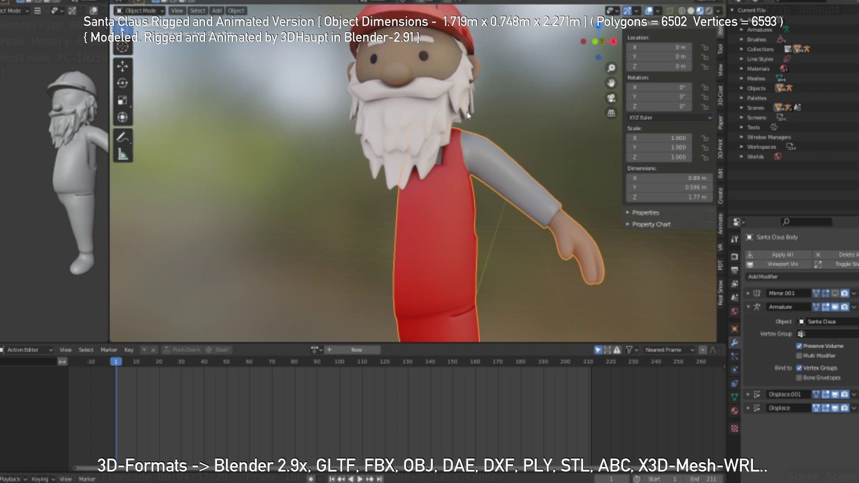Image resolution: width=859 pixels, height=483 pixels.
Task: Open Add menu in 3D viewport header
Action: [x=217, y=11]
